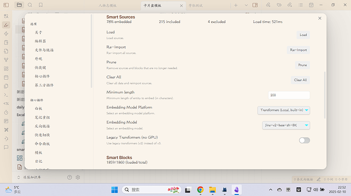
Task: Open Embedding Model Platform dropdown
Action: [284, 110]
